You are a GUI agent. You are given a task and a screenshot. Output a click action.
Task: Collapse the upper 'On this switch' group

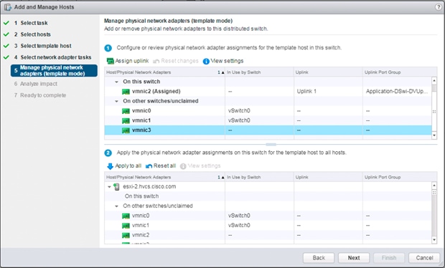[x=116, y=82]
